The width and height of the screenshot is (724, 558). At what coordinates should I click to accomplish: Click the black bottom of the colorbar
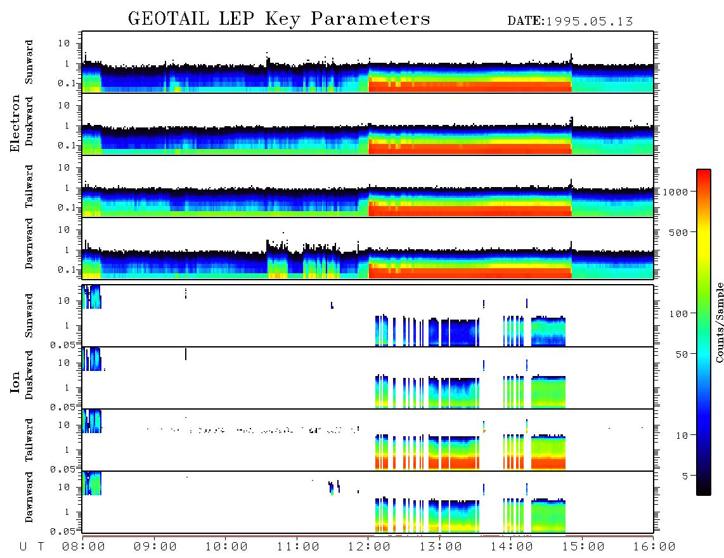[x=704, y=488]
